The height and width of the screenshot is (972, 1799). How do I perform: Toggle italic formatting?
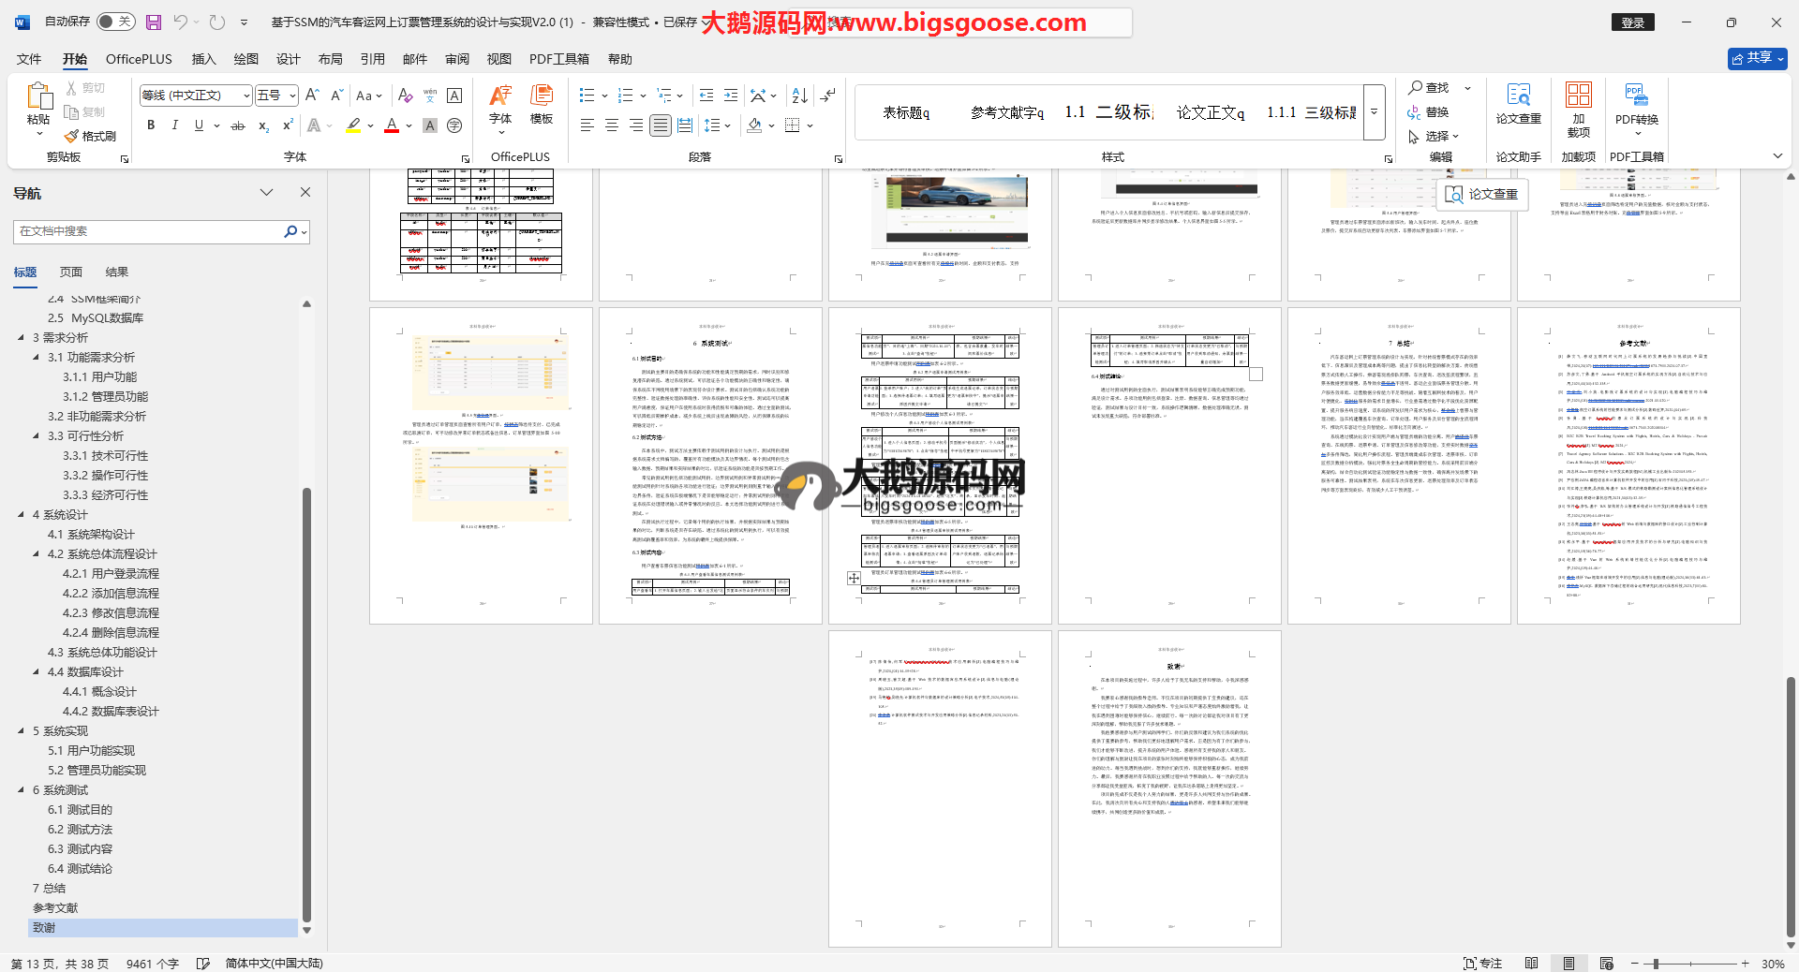click(x=174, y=125)
